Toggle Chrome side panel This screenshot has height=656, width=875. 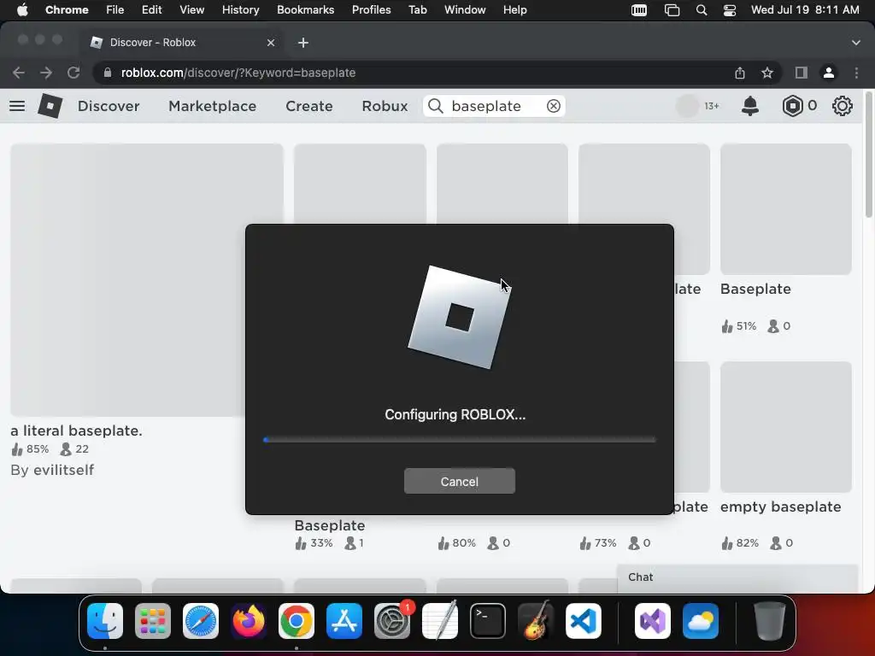pos(802,73)
